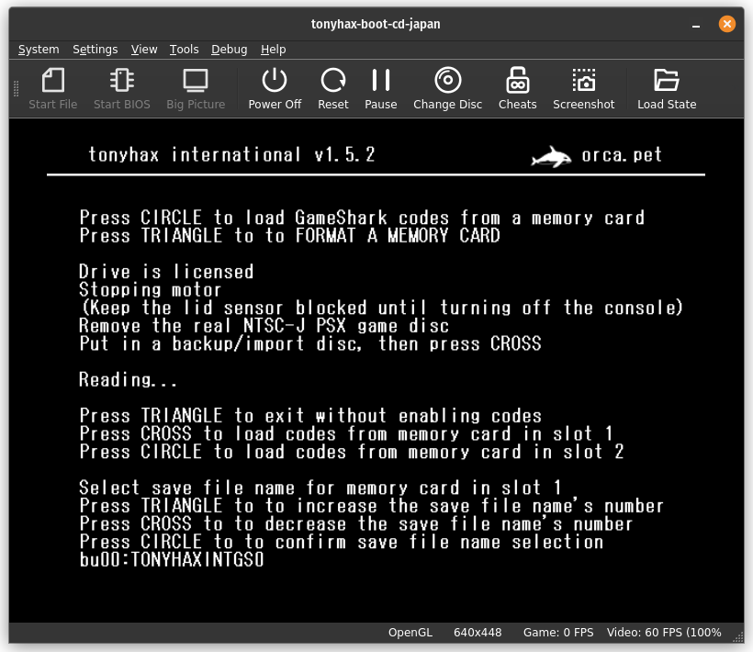Click the orca whale logo
The image size is (753, 652).
[551, 156]
